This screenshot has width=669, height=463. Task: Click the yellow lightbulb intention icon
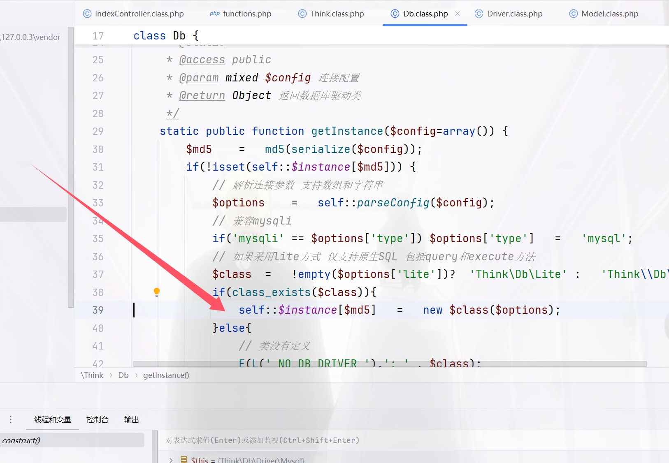157,292
